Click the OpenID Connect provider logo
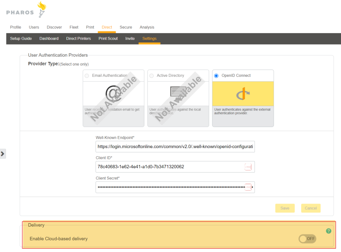341x252 pixels. [x=243, y=94]
